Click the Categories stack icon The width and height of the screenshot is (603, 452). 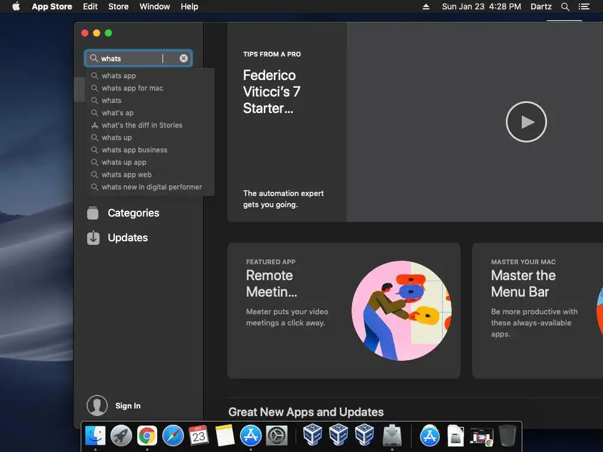[92, 213]
